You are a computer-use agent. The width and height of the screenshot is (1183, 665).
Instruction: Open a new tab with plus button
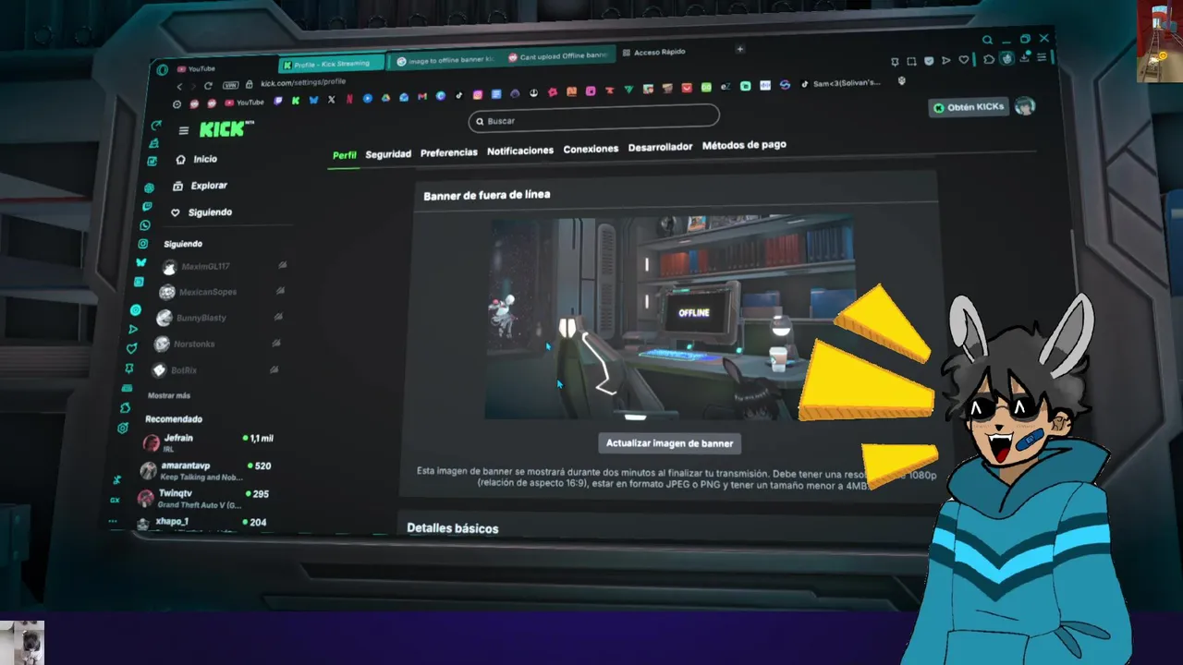coord(740,49)
